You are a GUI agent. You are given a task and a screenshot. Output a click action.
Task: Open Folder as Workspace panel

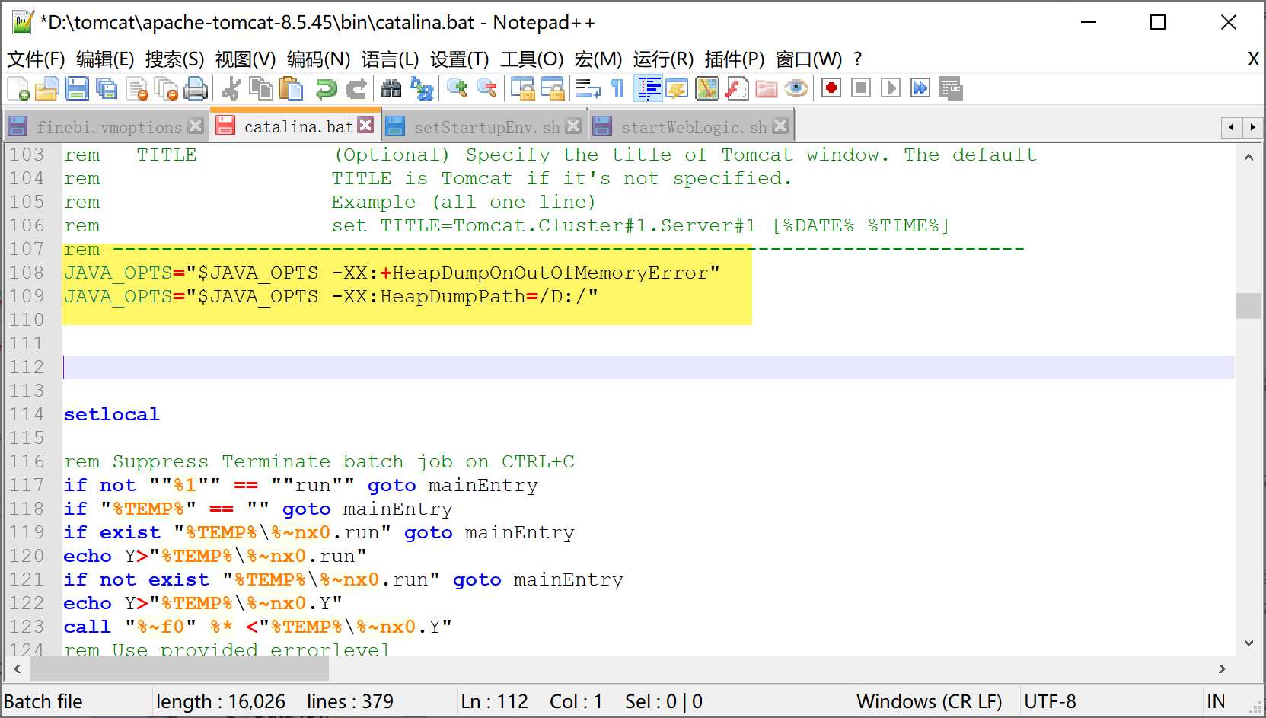tap(767, 89)
